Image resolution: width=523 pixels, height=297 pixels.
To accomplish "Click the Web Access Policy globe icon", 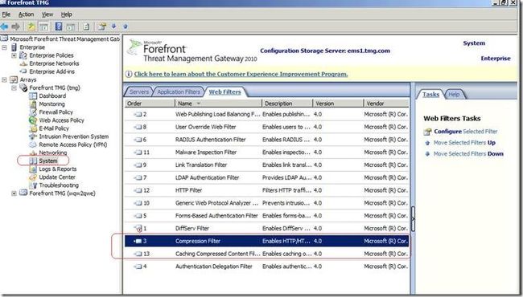I will coord(33,120).
